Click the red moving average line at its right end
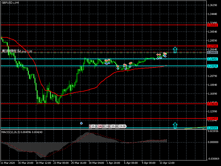Screen dimensions: 221x166 click(165, 66)
